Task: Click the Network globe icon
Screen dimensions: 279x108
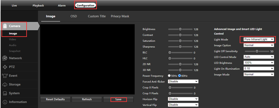Action: pyautogui.click(x=5, y=58)
